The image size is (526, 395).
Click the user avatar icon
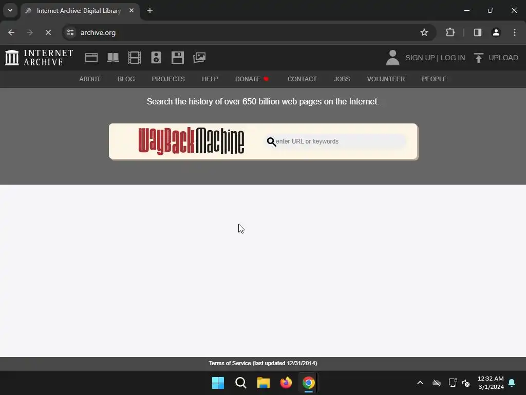point(392,58)
